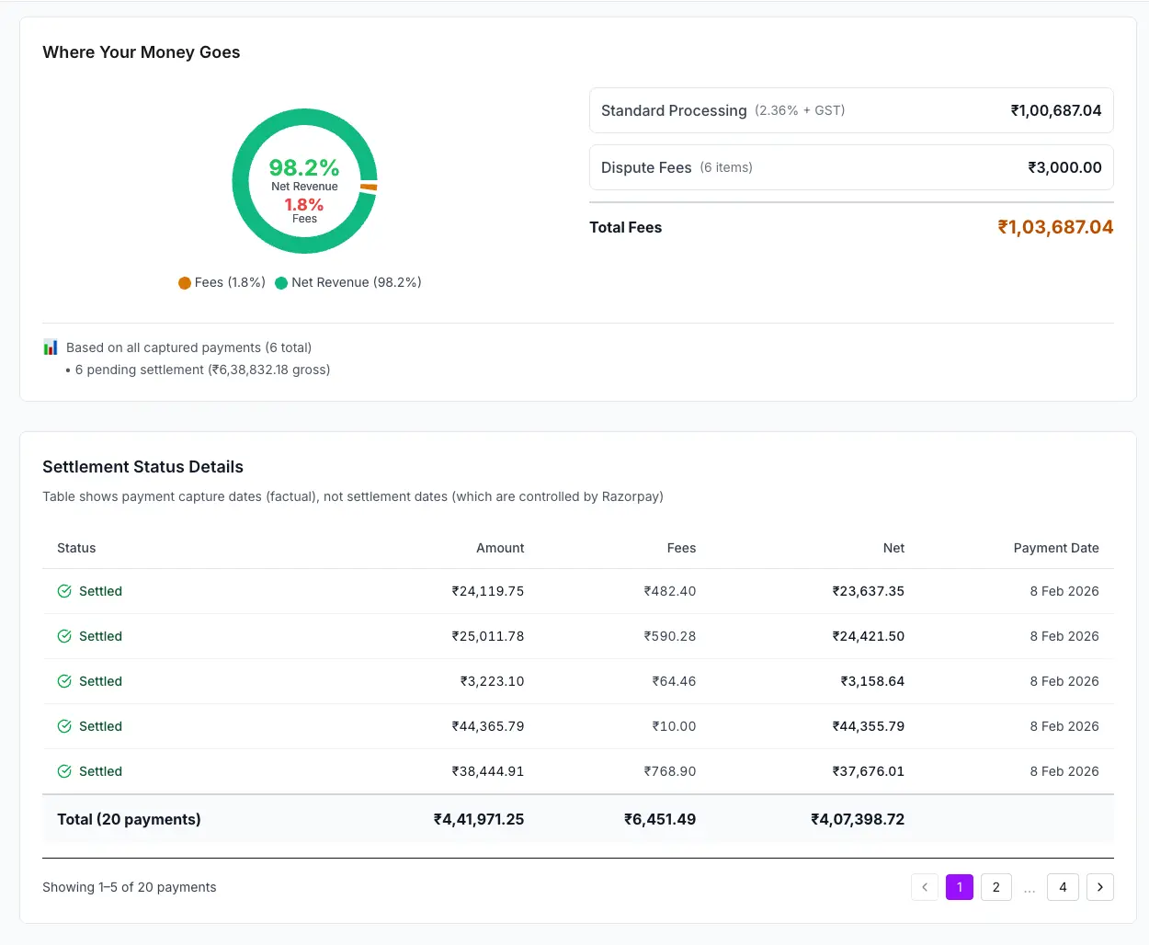This screenshot has height=945, width=1149.
Task: Click the fee value ₹768.90
Action: pyautogui.click(x=670, y=771)
